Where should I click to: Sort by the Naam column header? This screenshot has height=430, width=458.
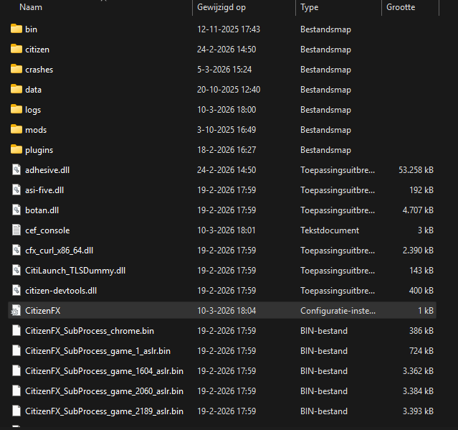(x=31, y=7)
